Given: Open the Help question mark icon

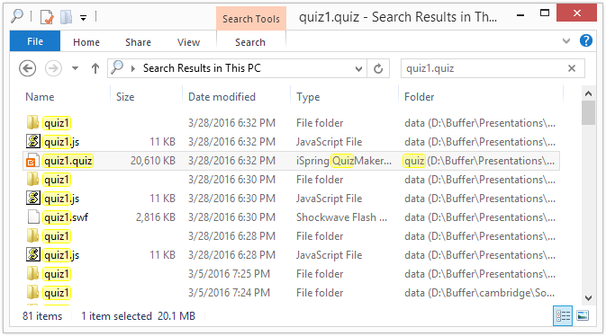Looking at the screenshot, I should click(586, 40).
